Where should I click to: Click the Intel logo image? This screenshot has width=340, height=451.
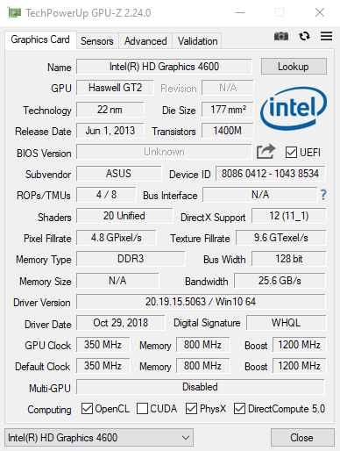[294, 109]
